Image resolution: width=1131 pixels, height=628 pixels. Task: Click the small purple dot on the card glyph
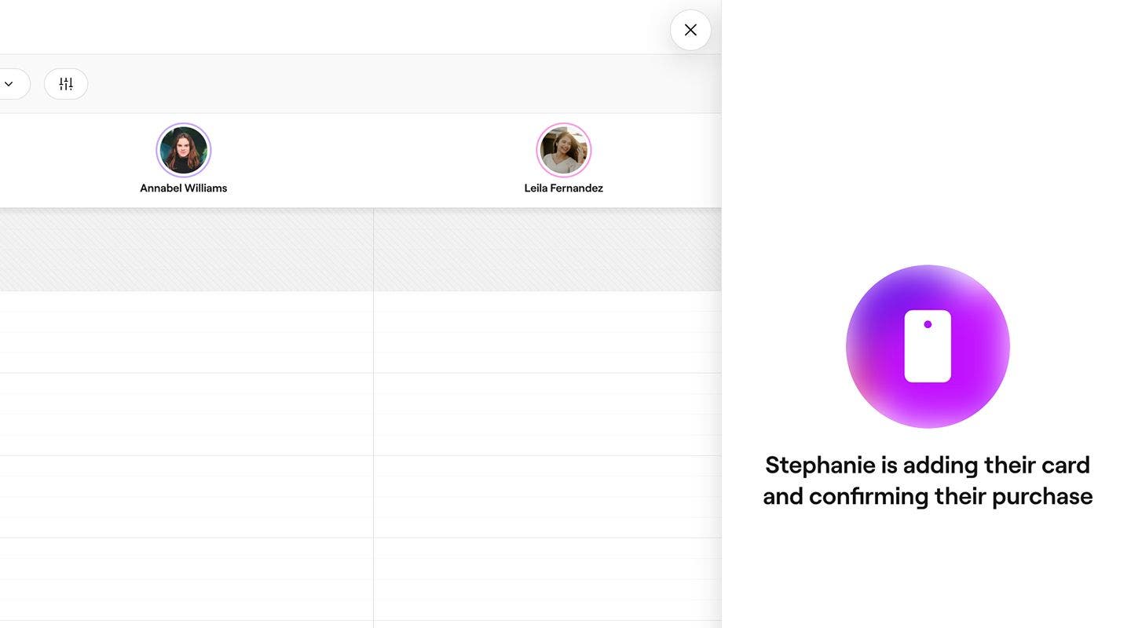coord(928,324)
